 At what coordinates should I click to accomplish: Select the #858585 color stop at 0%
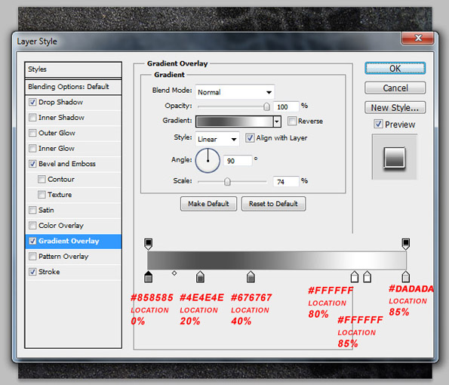click(149, 277)
